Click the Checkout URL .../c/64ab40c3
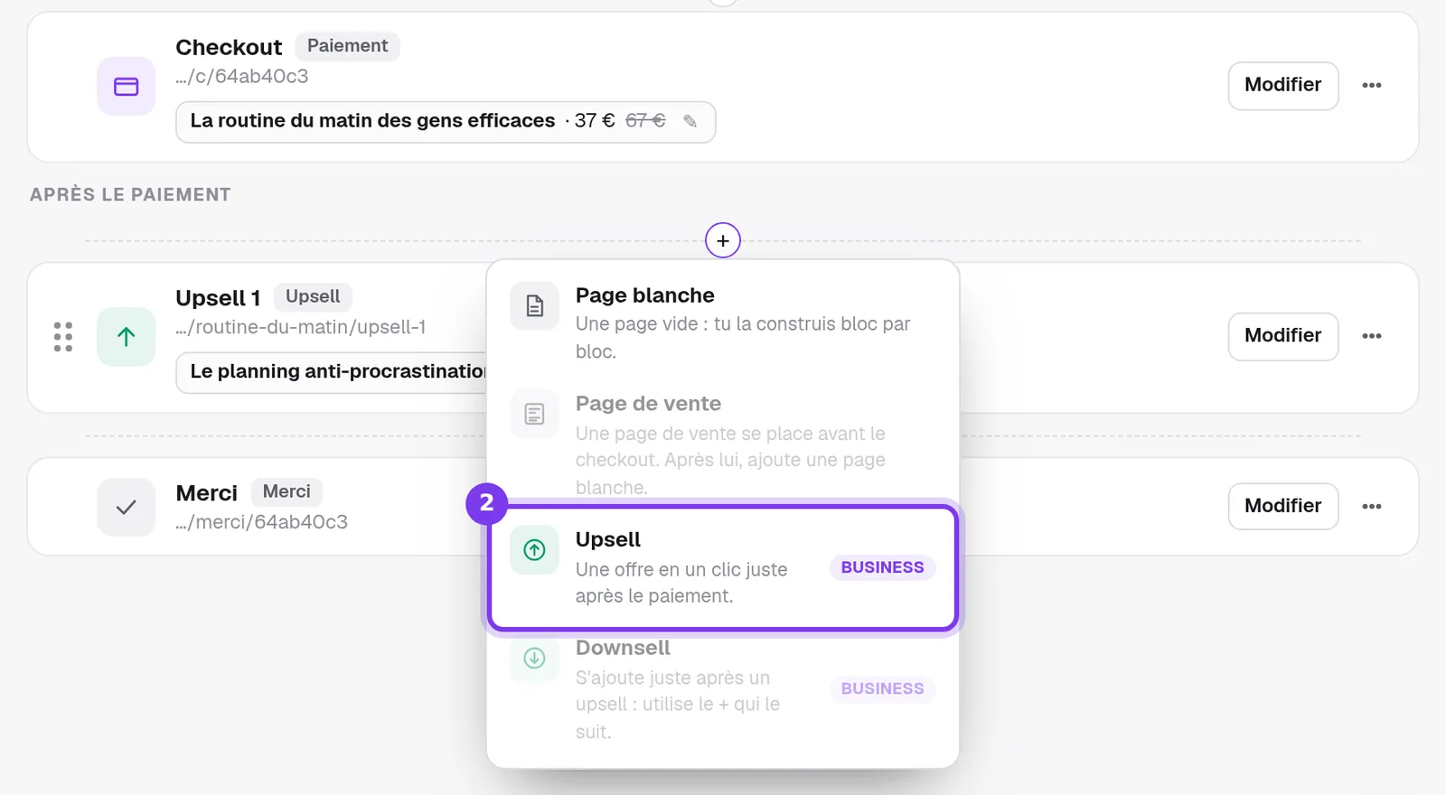Screen dimensions: 1446x795 (x=242, y=77)
